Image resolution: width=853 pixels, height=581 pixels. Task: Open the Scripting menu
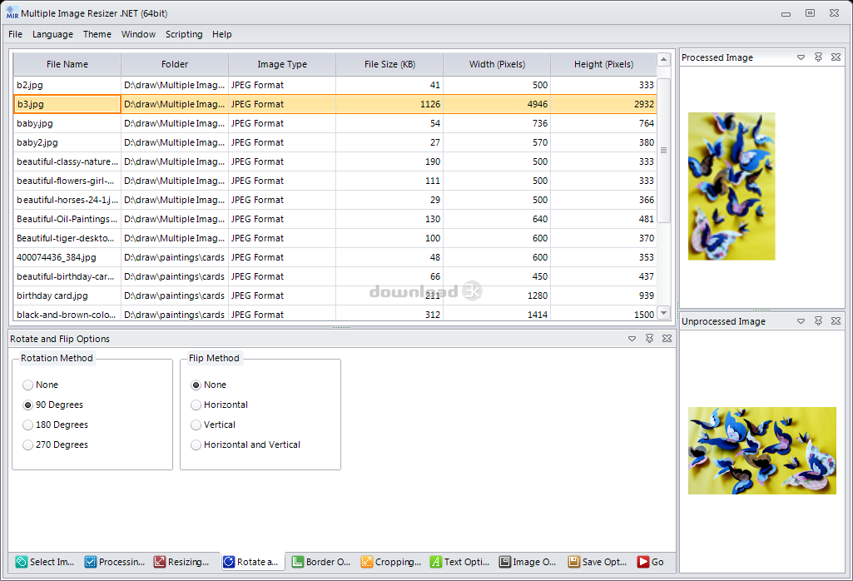point(184,34)
